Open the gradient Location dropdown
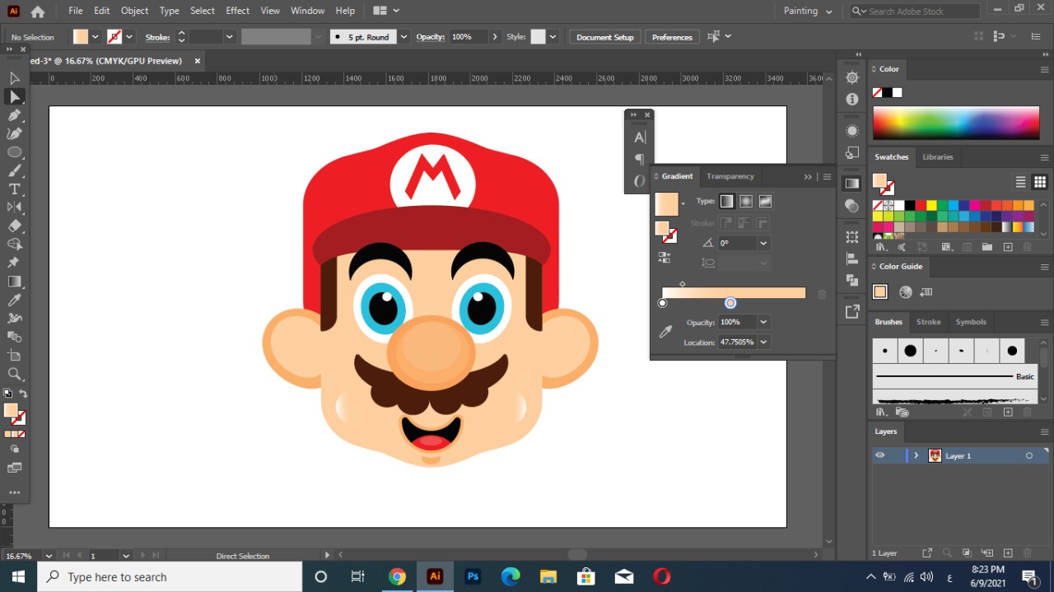Screen dimensions: 1054x592 (763, 342)
